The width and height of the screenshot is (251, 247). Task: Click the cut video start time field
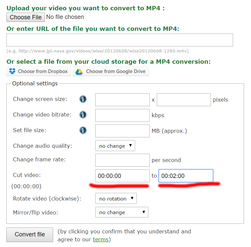123,176
